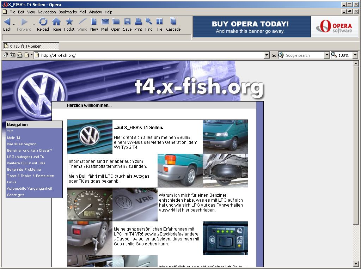Cascade the windows with Cascade icon
The width and height of the screenshot is (361, 269).
click(173, 24)
